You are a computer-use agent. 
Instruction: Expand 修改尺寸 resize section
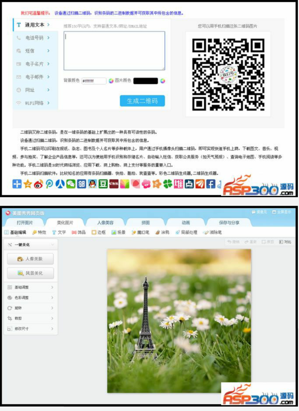click(x=31, y=329)
